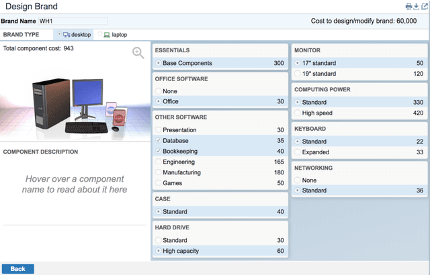Click the Back button

click(x=17, y=269)
